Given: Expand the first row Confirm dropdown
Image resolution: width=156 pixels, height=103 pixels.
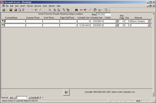Looking at the screenshot, I should pos(116,21).
